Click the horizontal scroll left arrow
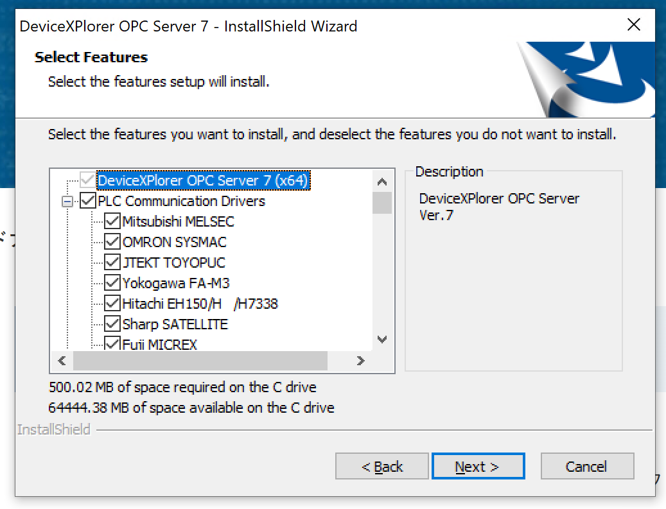666x509 pixels. click(x=62, y=361)
